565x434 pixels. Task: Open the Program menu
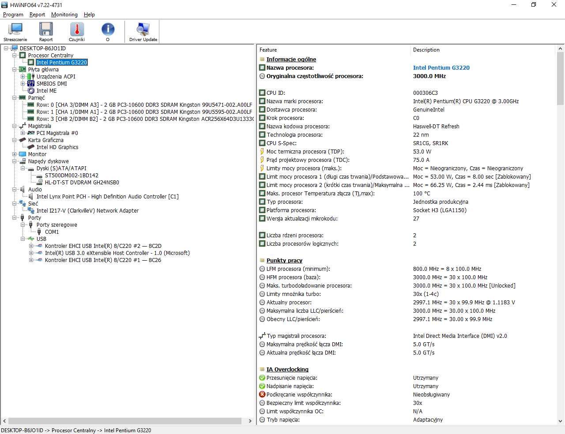[x=13, y=15]
